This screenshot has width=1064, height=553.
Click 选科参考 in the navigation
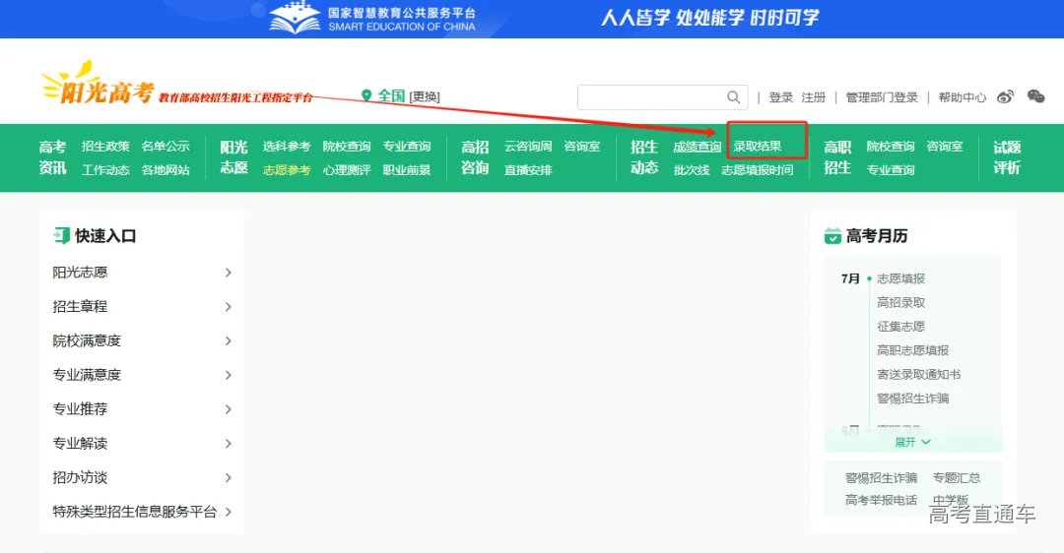pos(287,147)
